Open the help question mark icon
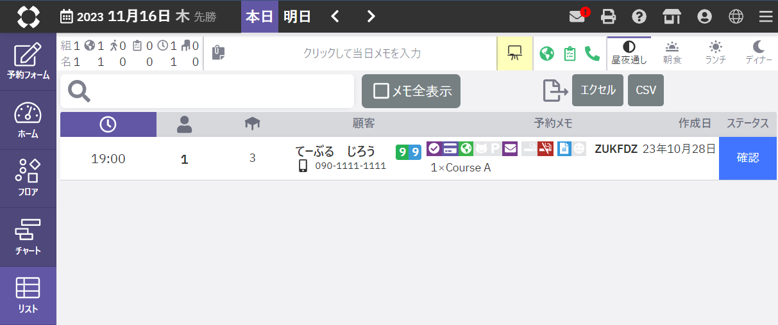This screenshot has height=325, width=778. point(639,17)
